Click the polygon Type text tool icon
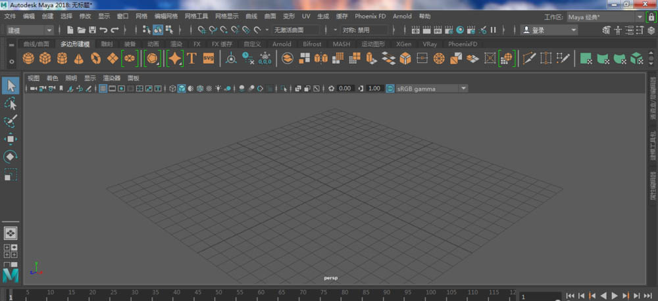 pyautogui.click(x=191, y=58)
